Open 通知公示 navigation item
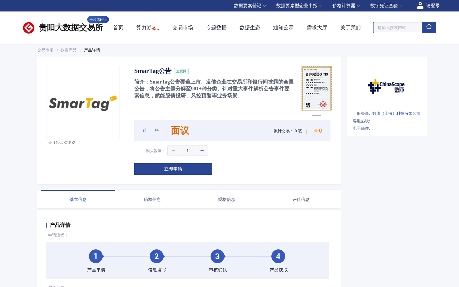 click(x=283, y=28)
